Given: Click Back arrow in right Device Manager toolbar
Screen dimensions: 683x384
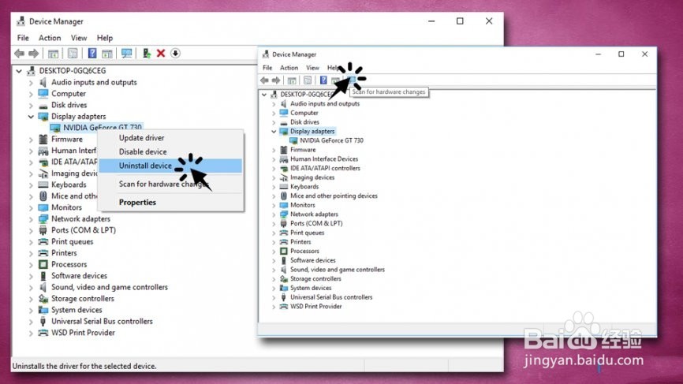Looking at the screenshot, I should point(264,80).
